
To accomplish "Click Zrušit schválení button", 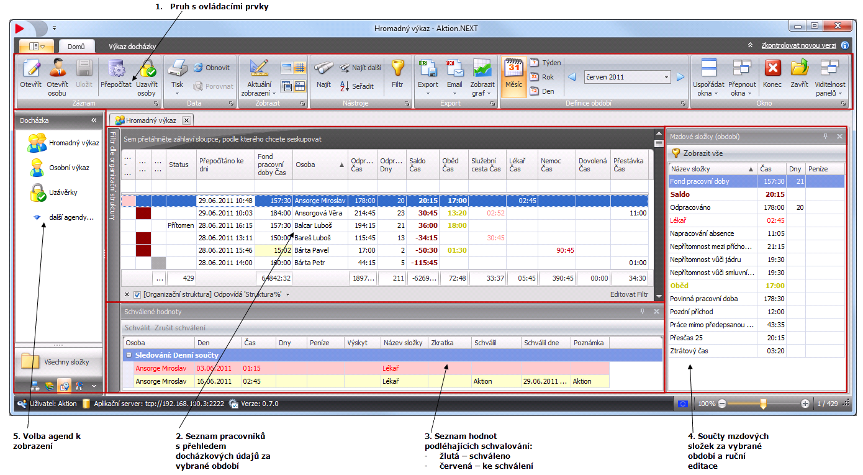I will (x=180, y=328).
